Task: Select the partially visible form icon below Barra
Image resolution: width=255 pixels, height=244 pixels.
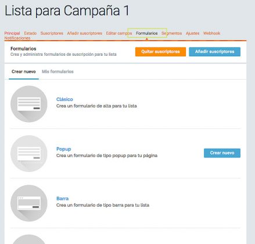Action: click(29, 239)
